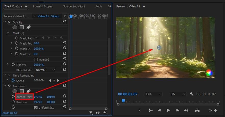Toggle Mask Path animation stopwatch
Viewport: 225px width, 117px height.
(x=17, y=38)
